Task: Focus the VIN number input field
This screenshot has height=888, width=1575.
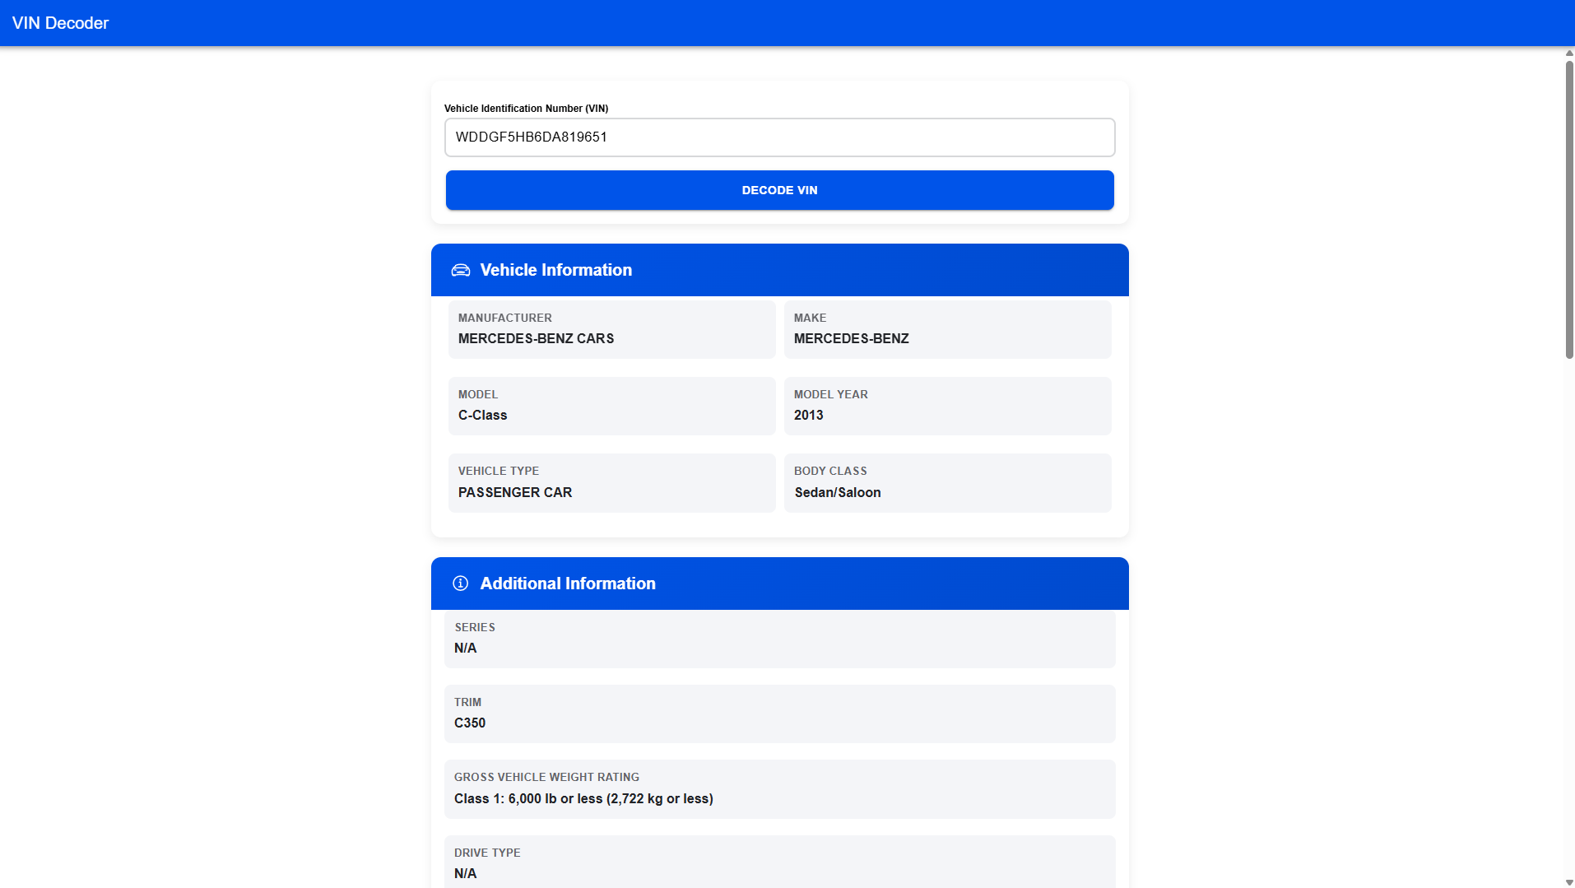Action: click(778, 137)
